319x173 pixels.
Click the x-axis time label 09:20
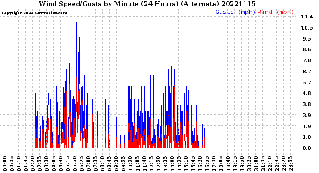point(116,164)
